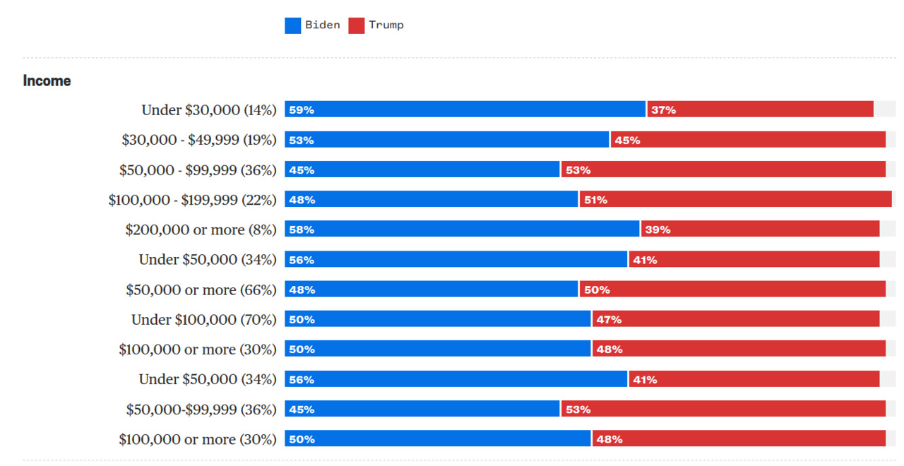Viewport: 904px width, 466px height.
Task: Click the Income section heading
Action: [47, 81]
